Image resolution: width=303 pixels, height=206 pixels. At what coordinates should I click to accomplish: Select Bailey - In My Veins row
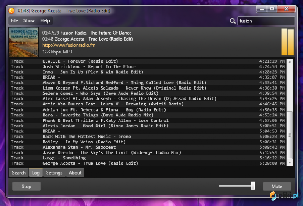point(148,142)
